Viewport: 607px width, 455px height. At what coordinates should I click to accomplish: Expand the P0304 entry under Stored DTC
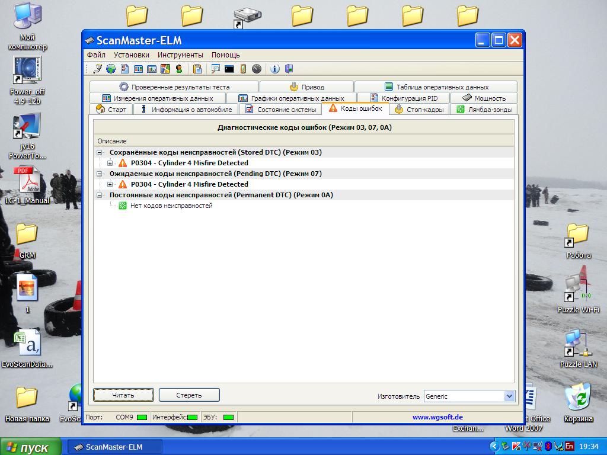pos(110,163)
